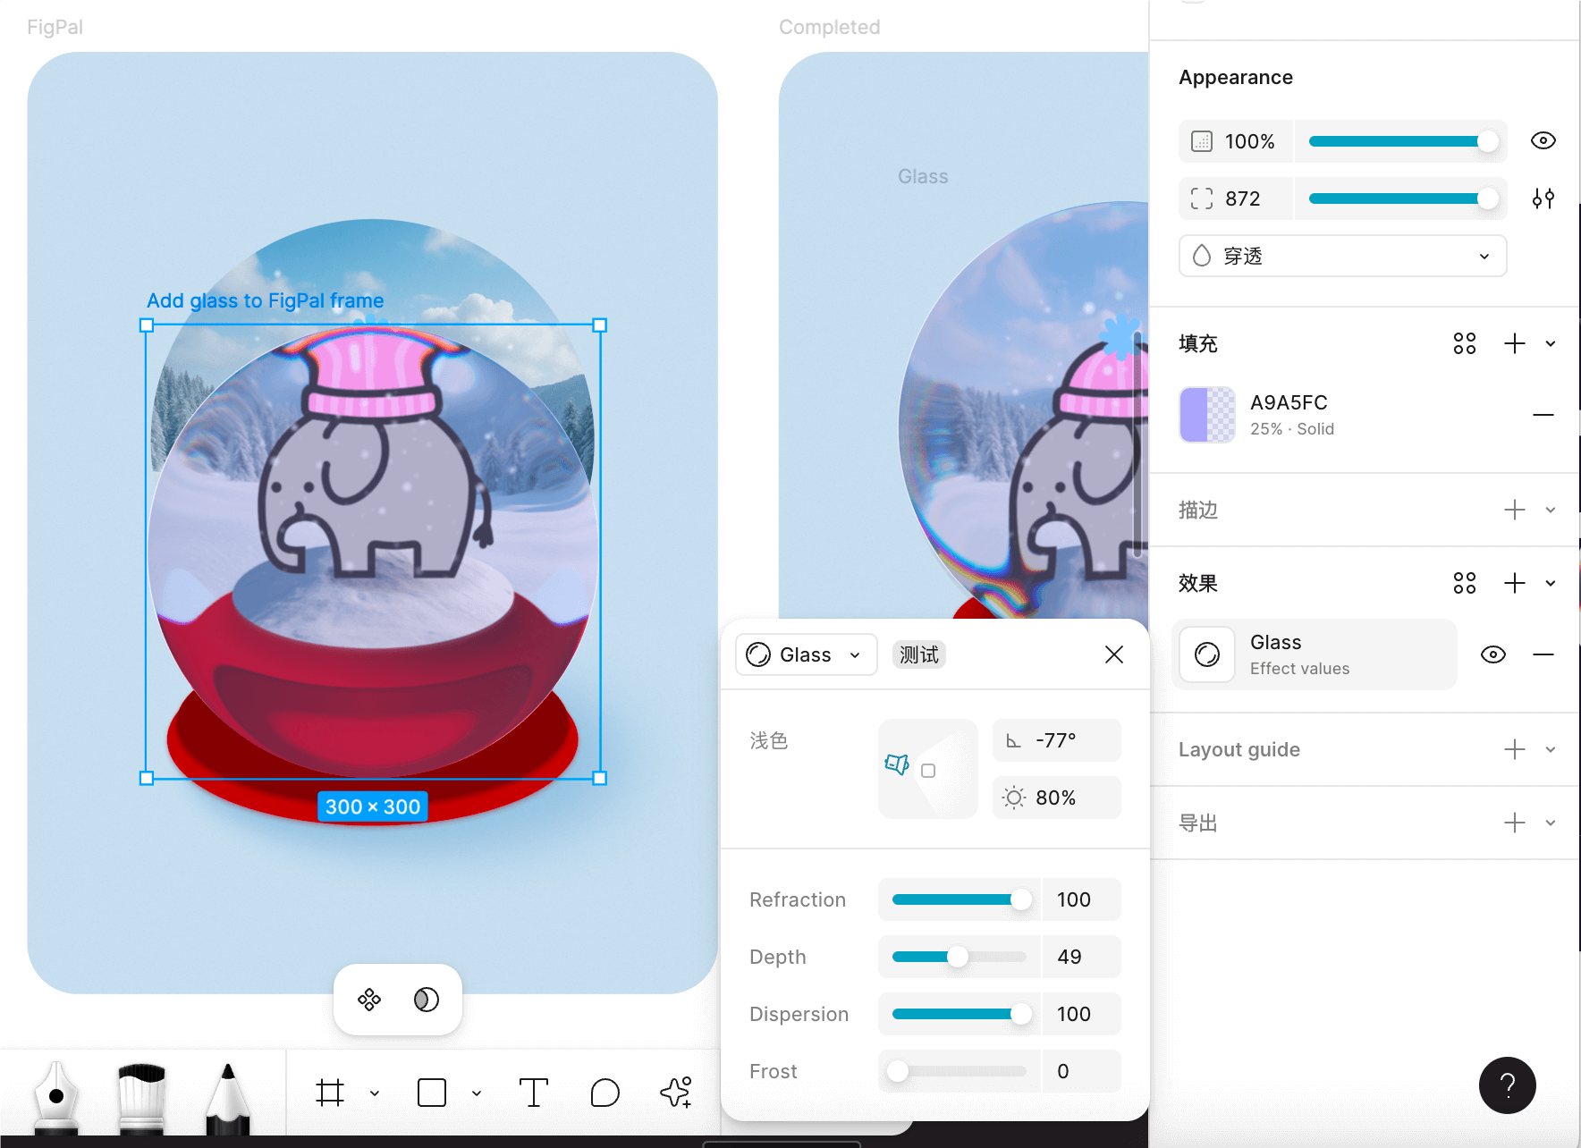Screen dimensions: 1581x1148
Task: Select the Brush tool in the left toolbar
Action: (x=141, y=1095)
